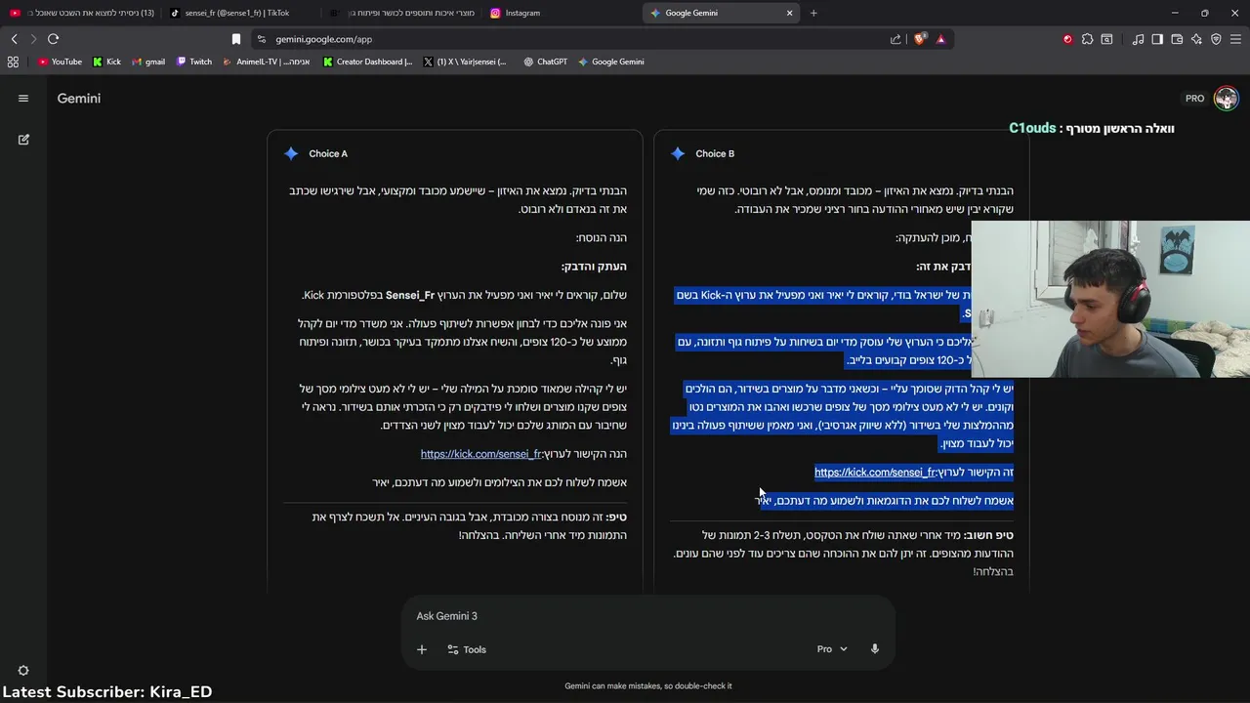Open kick.com/sensei_fr link in Choice A
The width and height of the screenshot is (1250, 703).
[x=480, y=454]
